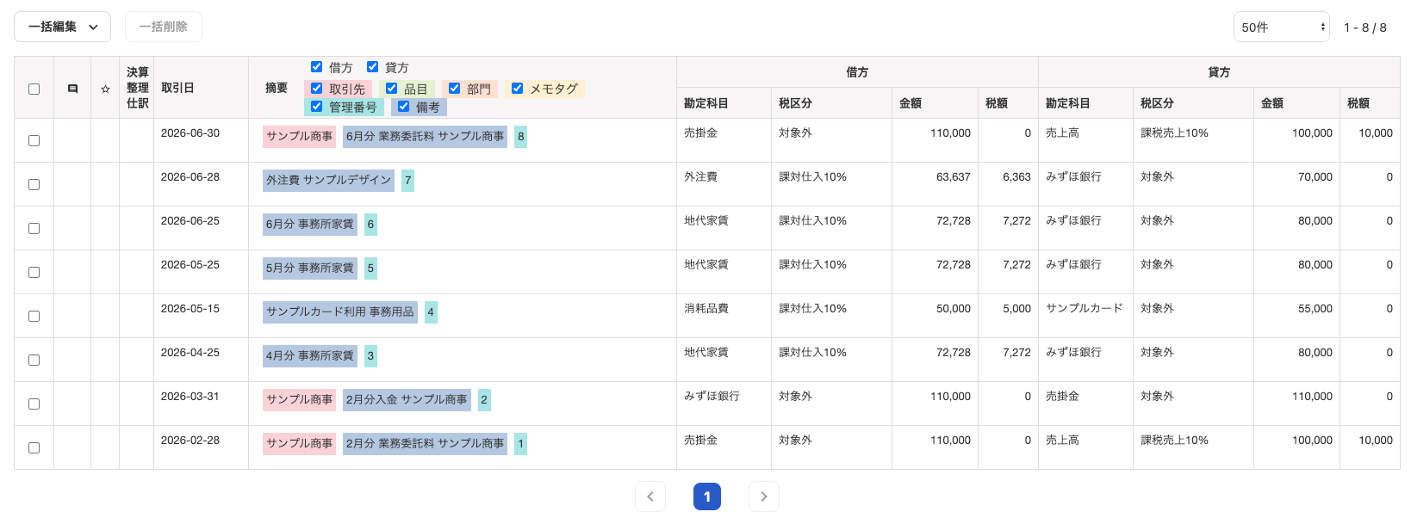The width and height of the screenshot is (1411, 518).
Task: Click the 5月分 事務所家賃 tag
Action: click(310, 268)
